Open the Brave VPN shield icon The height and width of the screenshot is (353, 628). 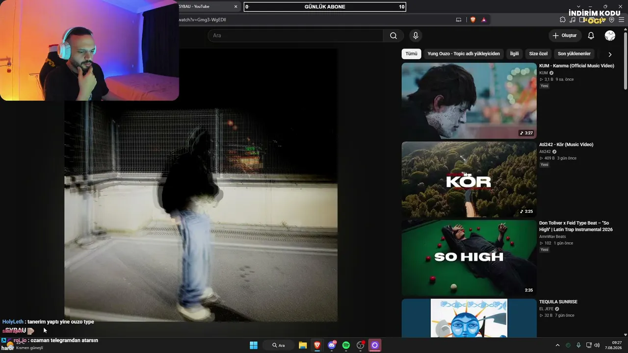[611, 20]
